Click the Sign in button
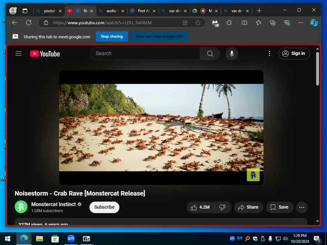327x245 pixels. click(x=294, y=54)
